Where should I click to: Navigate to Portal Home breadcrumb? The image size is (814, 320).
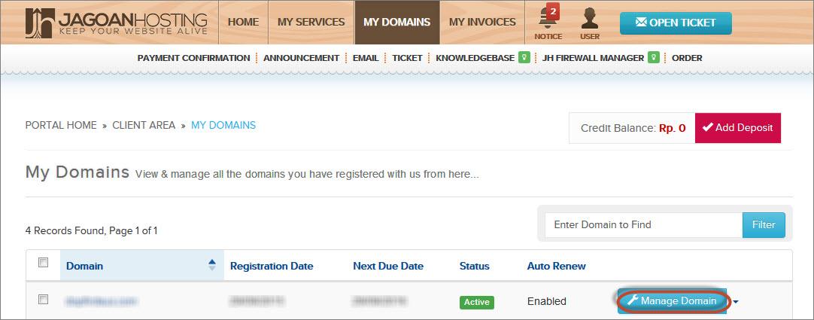coord(61,126)
